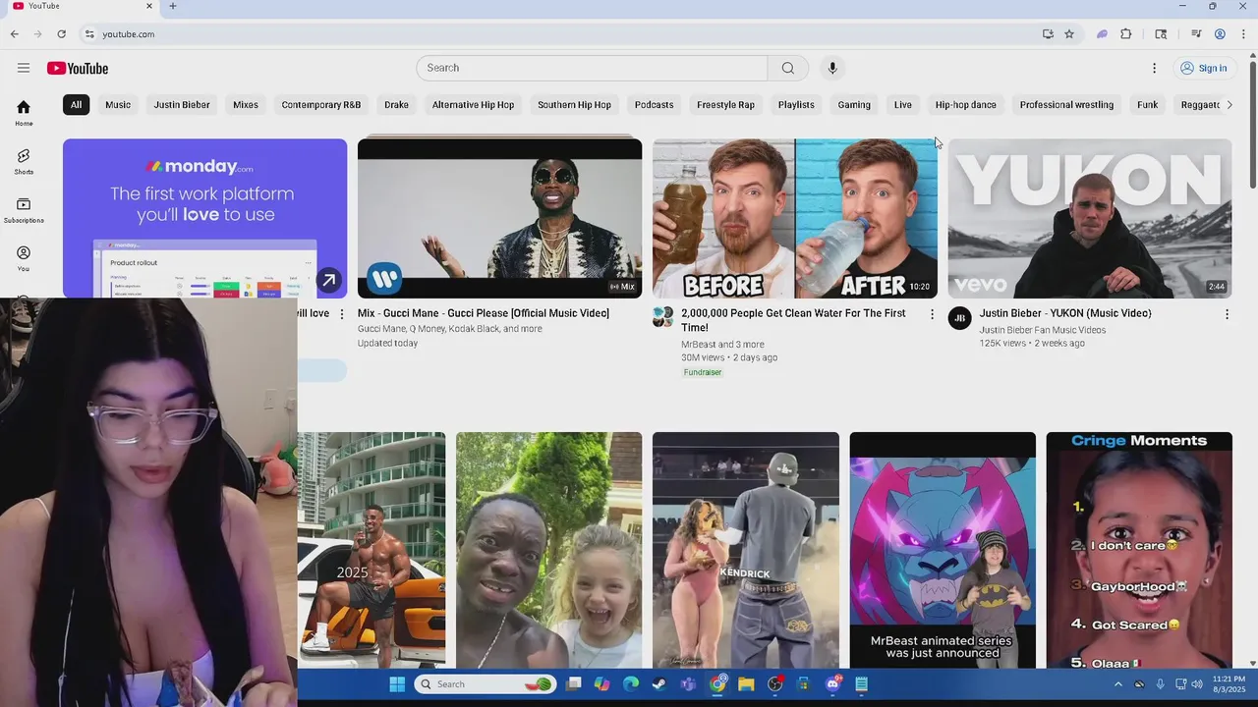This screenshot has height=707, width=1258.
Task: Open Kendrick short thumbnail
Action: pos(746,550)
